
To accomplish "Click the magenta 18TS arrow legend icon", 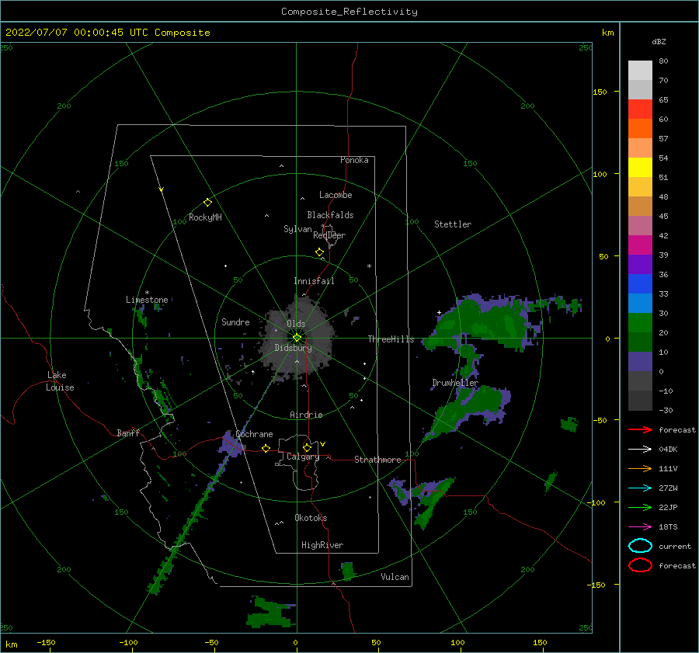I will 640,527.
